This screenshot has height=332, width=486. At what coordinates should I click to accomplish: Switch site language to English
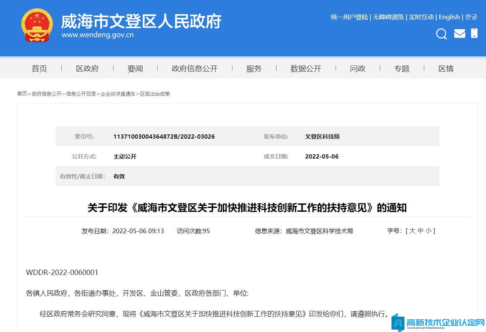point(449,17)
